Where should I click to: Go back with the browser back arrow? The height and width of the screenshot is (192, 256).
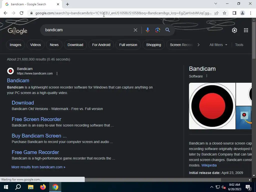5,13
